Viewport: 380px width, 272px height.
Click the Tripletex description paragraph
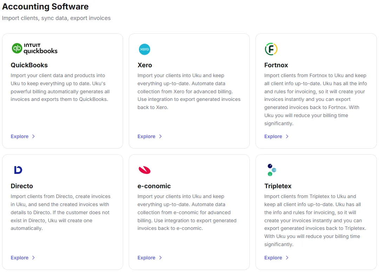coord(315,220)
